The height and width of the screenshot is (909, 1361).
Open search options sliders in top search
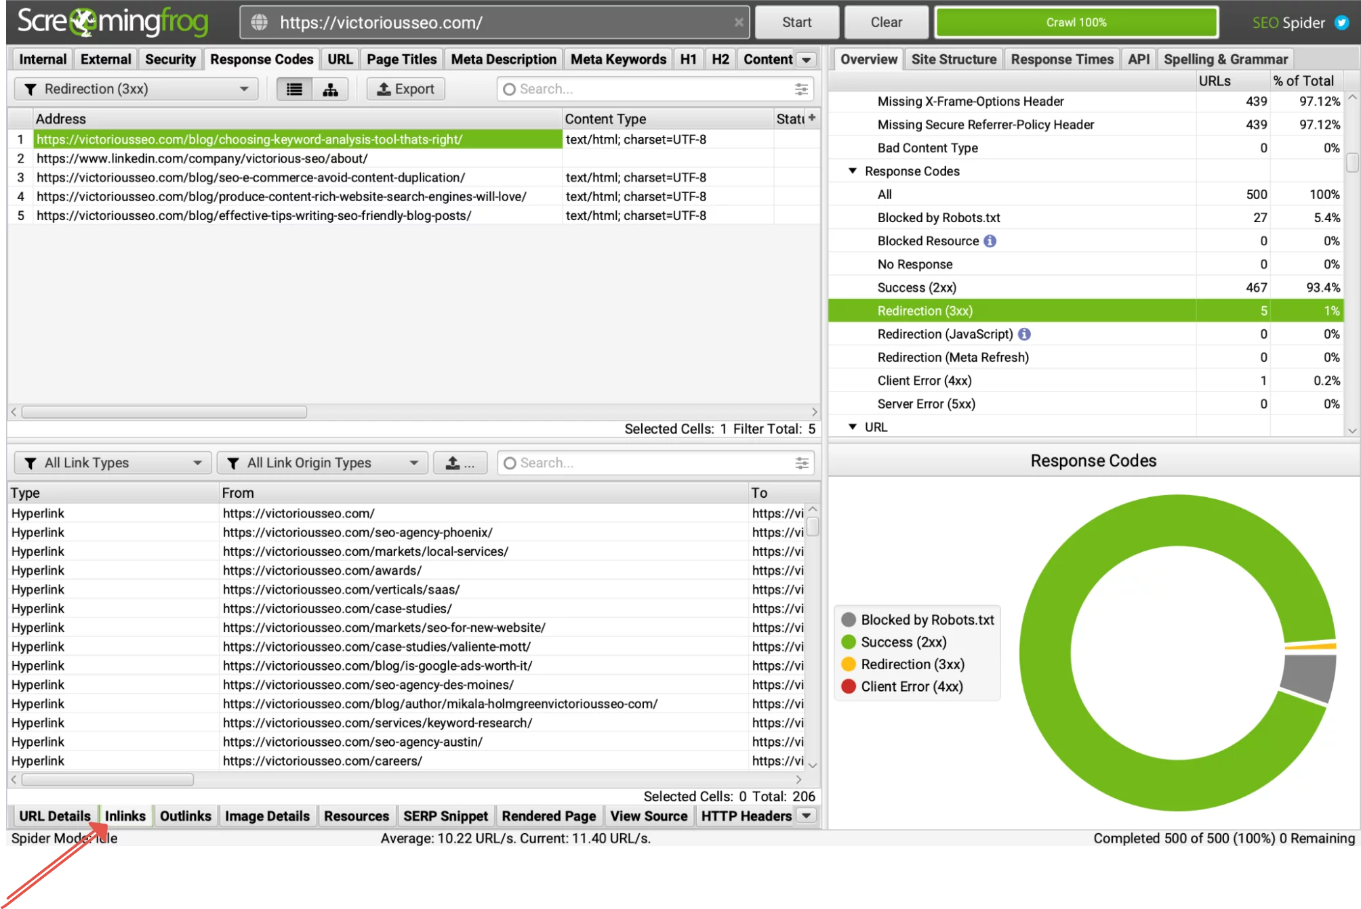tap(801, 89)
